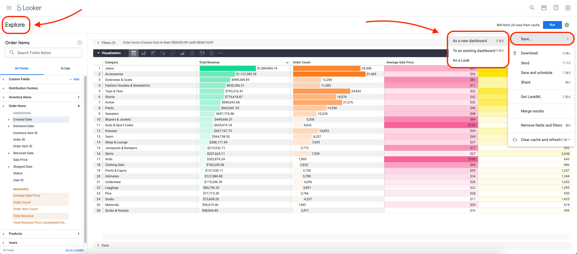Expand the Filters section

coord(106,43)
